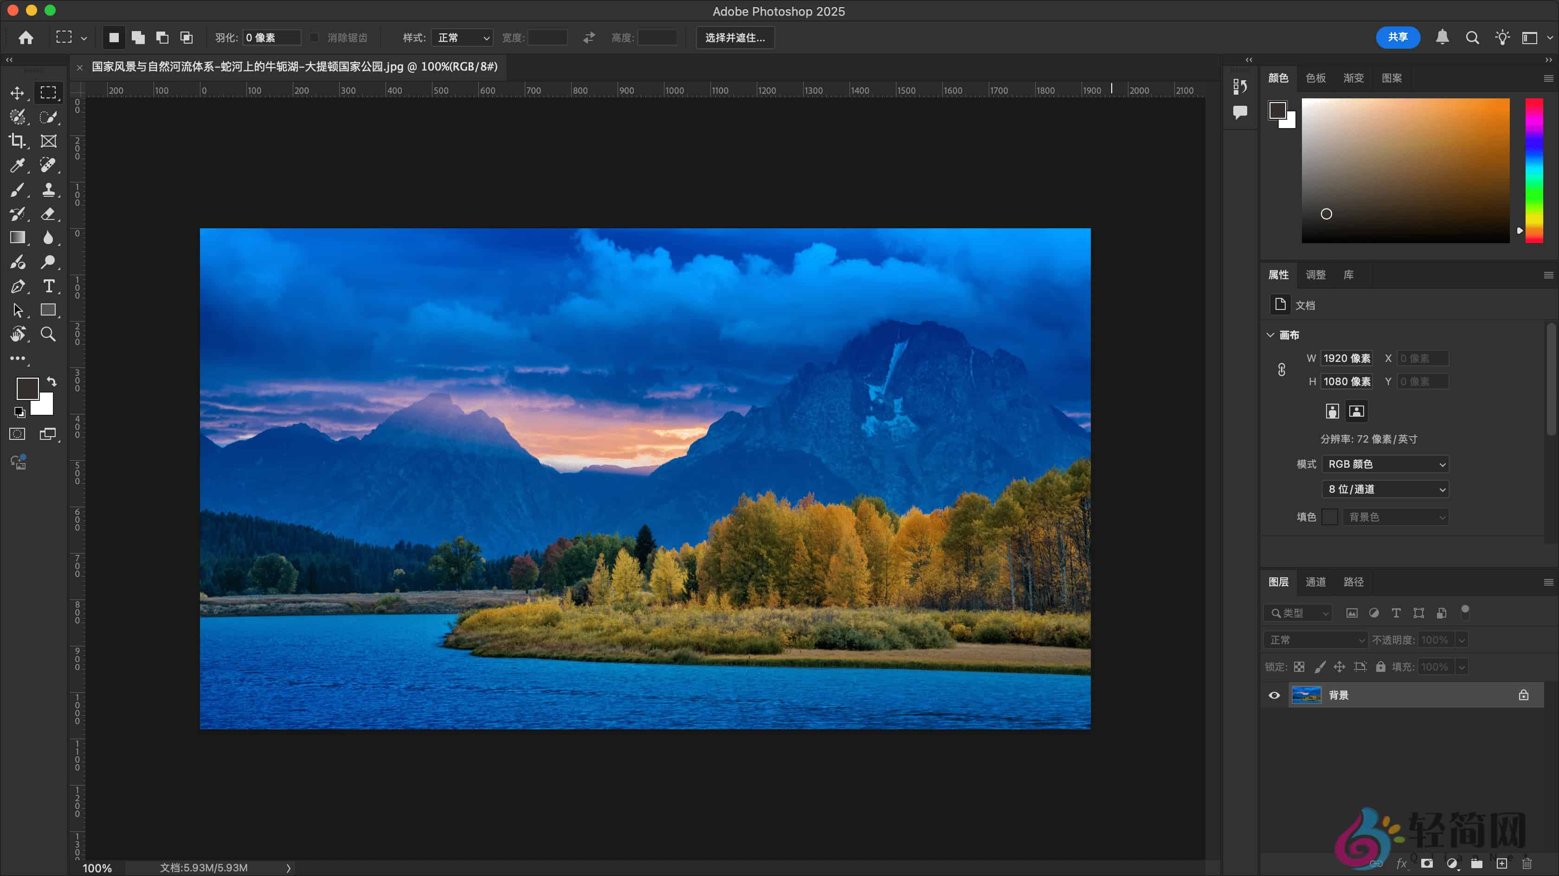Toggle lock transparent pixels in Layers panel
Image resolution: width=1559 pixels, height=876 pixels.
(1299, 667)
